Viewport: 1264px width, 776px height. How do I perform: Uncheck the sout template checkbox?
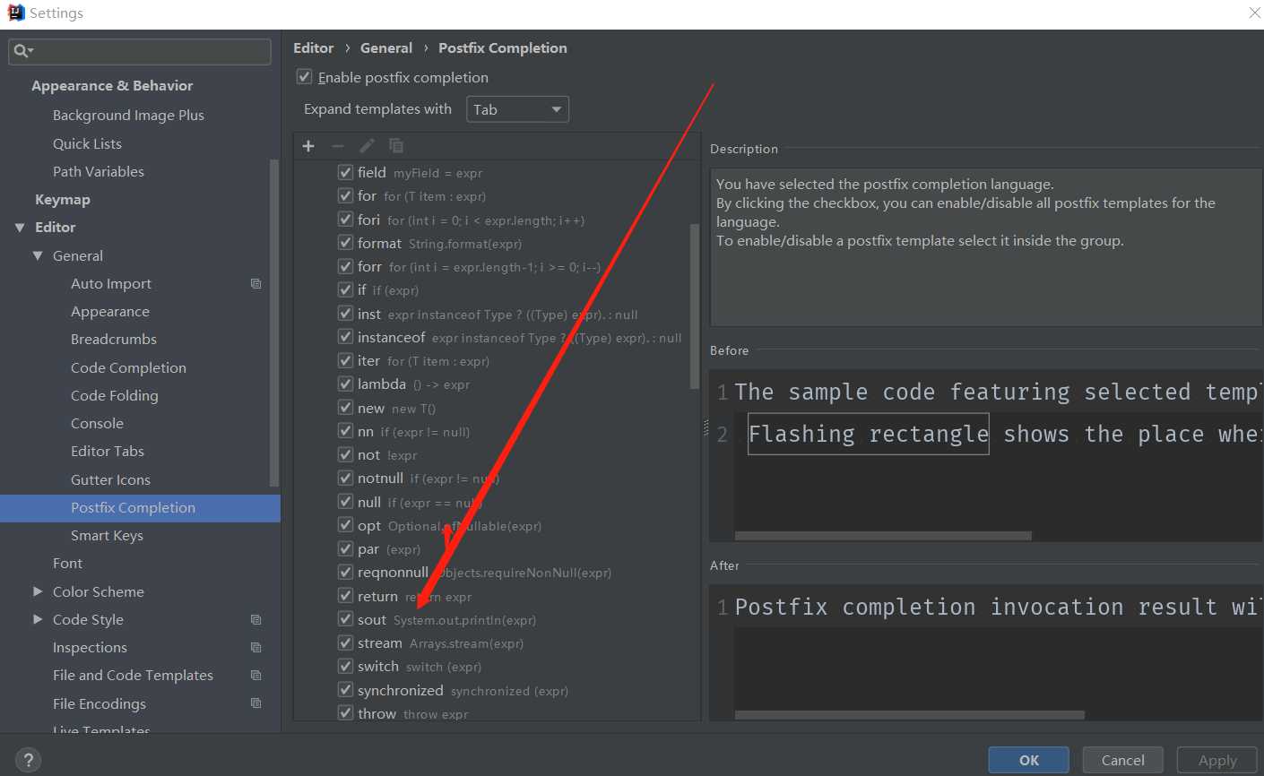point(345,619)
